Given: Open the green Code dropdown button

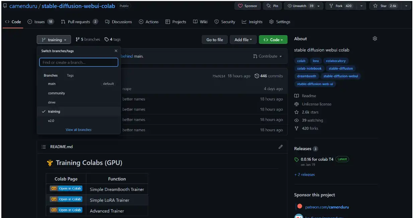Looking at the screenshot, I should click(273, 40).
